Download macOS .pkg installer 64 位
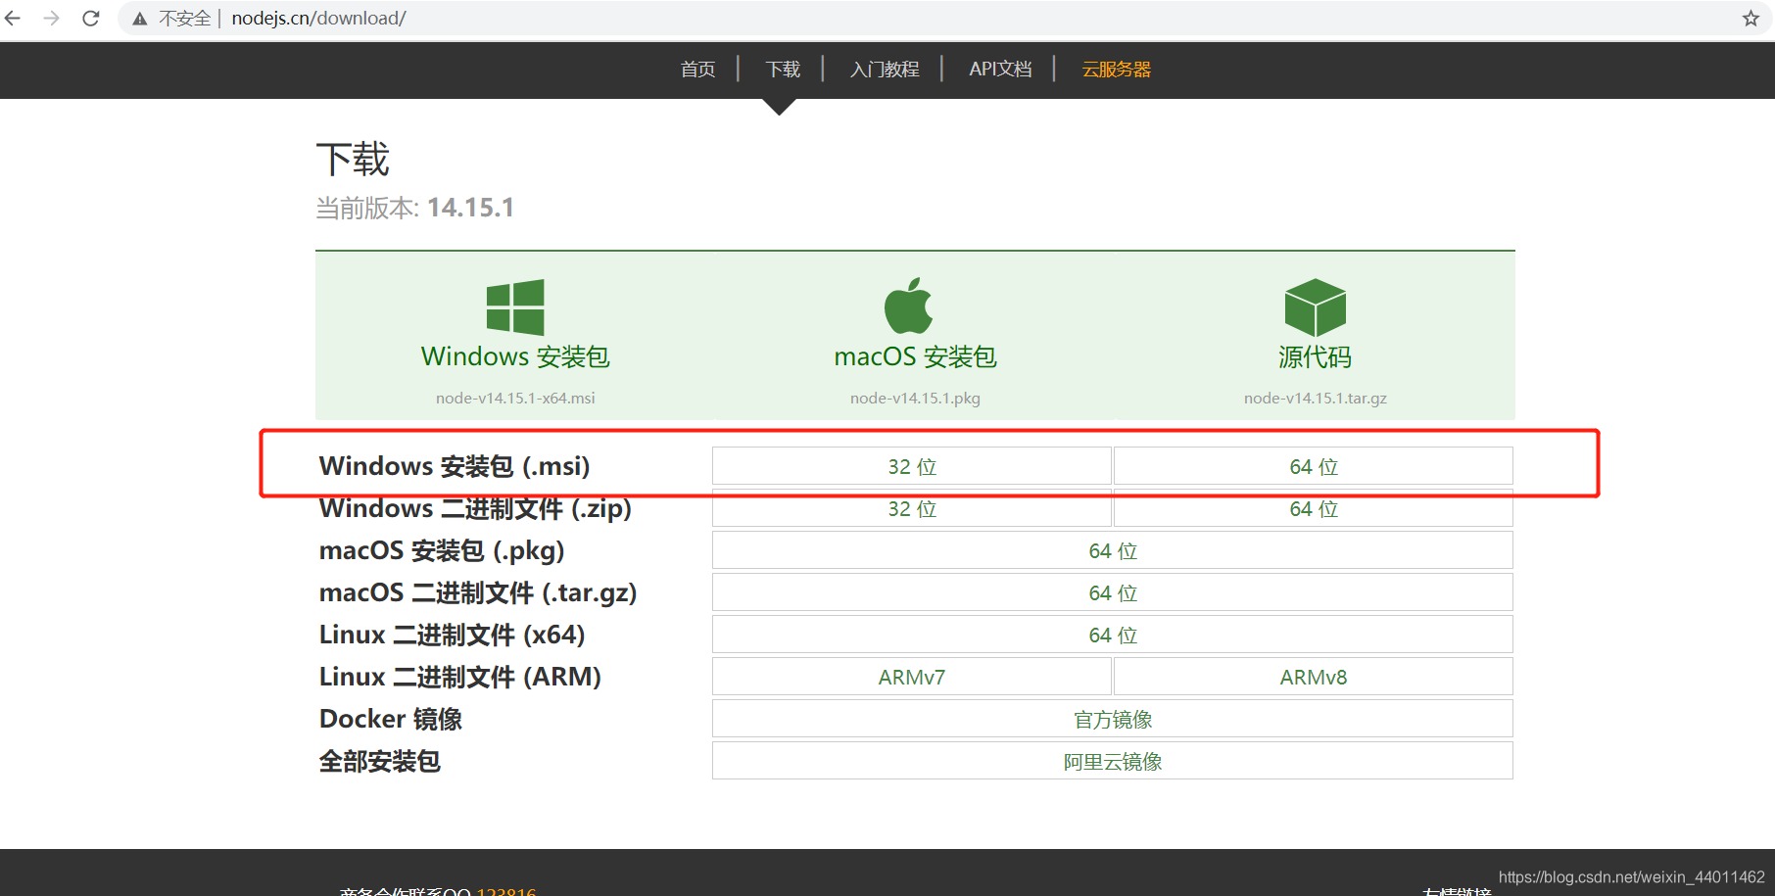Image resolution: width=1775 pixels, height=896 pixels. point(1113,550)
